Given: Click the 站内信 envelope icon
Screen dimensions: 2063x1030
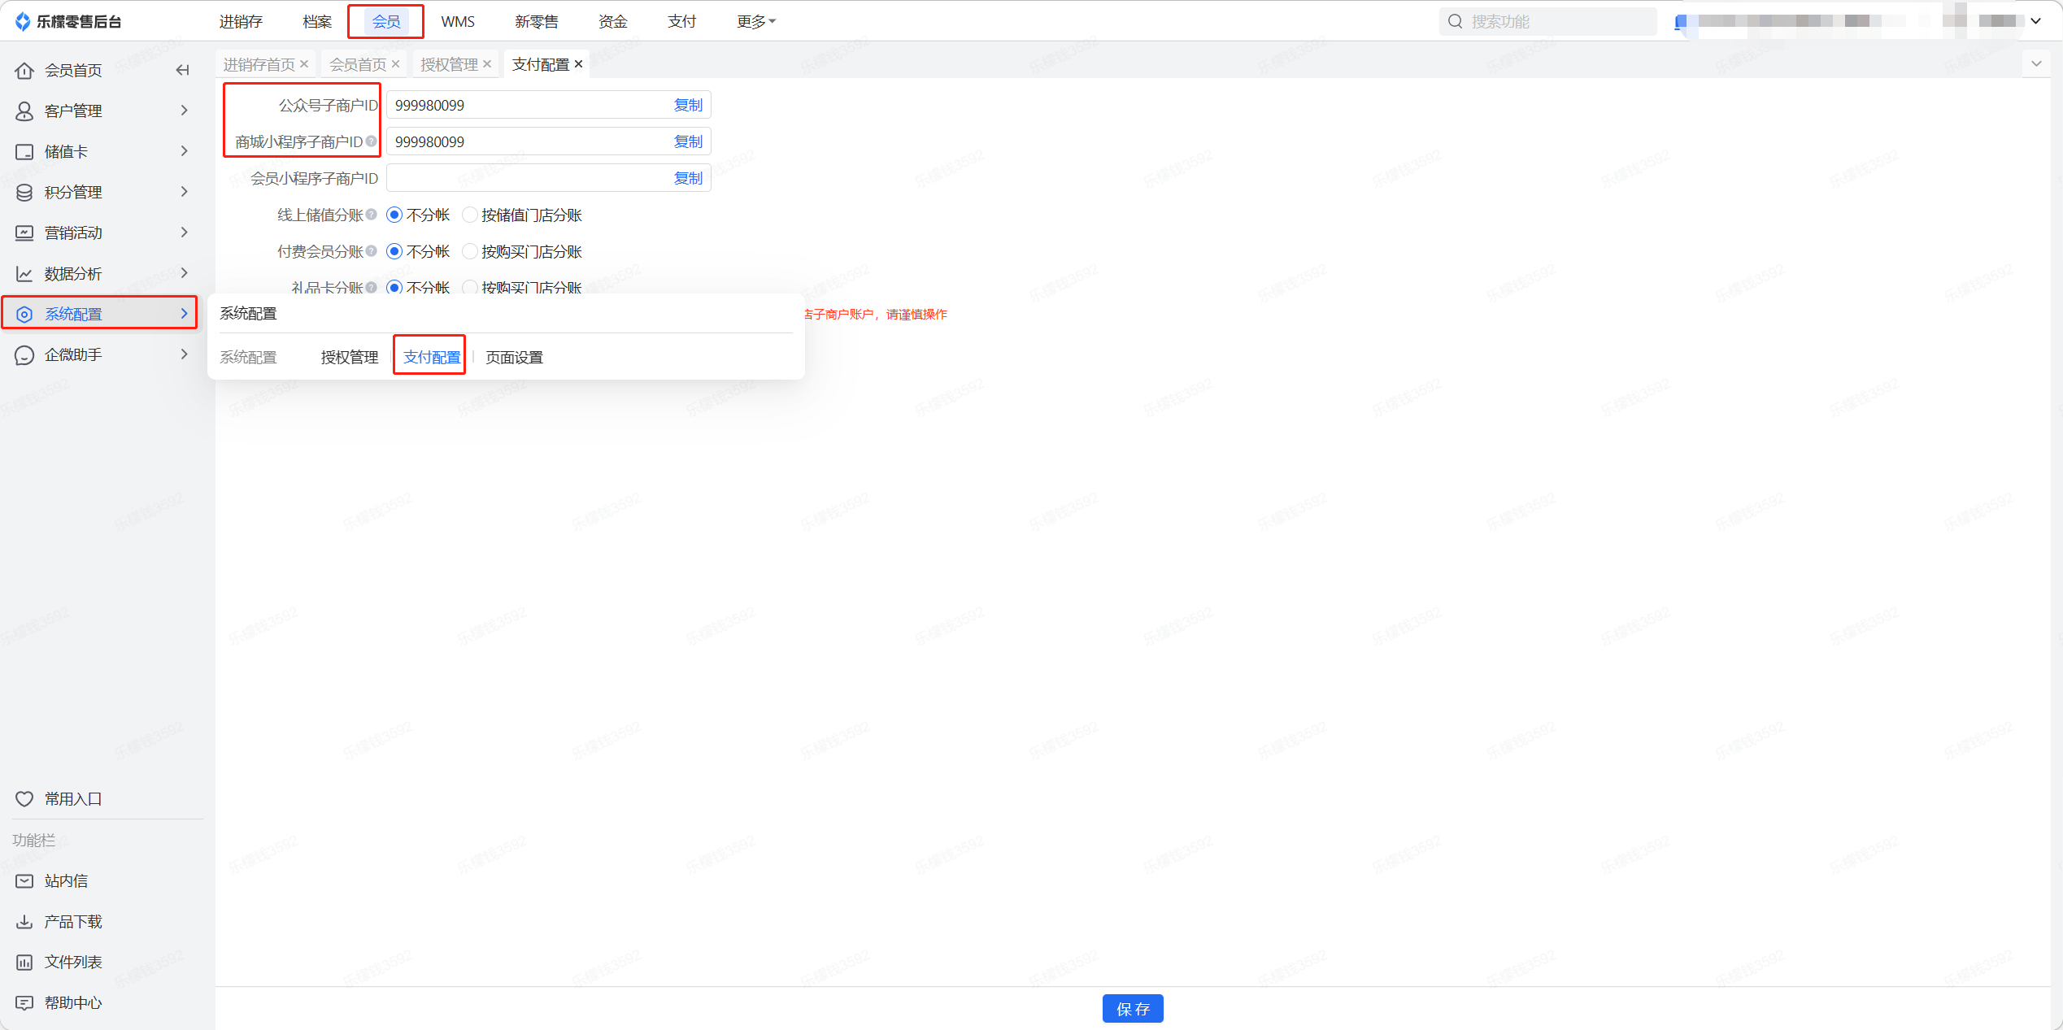Looking at the screenshot, I should (24, 881).
